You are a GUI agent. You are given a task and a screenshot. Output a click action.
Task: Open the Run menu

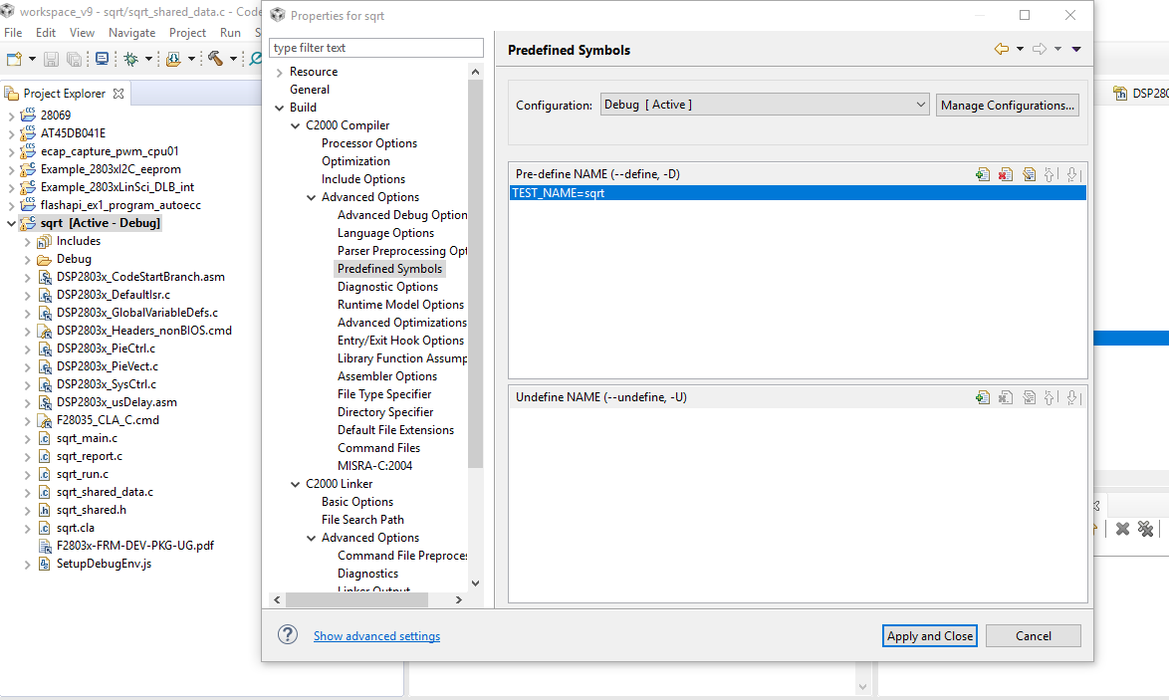[x=230, y=33]
